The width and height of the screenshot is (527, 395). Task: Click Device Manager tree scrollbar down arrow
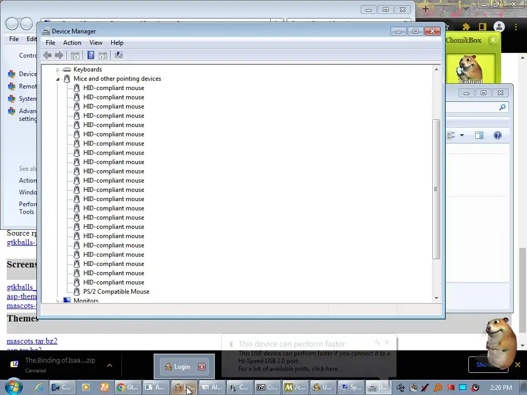pos(436,298)
